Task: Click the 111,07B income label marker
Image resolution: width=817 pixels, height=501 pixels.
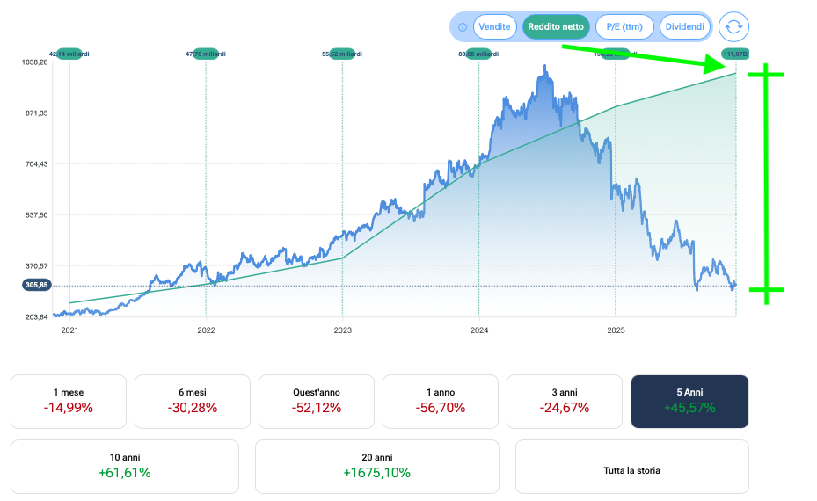Action: (x=735, y=54)
